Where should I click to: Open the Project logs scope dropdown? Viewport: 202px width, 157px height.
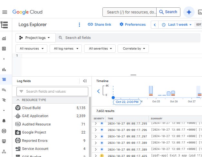[x=35, y=38]
